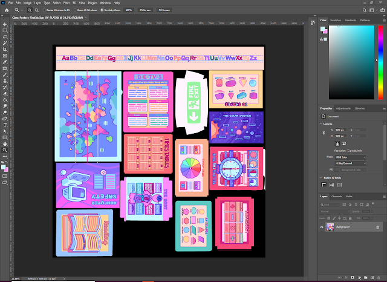387x282 pixels.
Task: Toggle rulers icon in Rulers & Grids
Action: tap(324, 185)
